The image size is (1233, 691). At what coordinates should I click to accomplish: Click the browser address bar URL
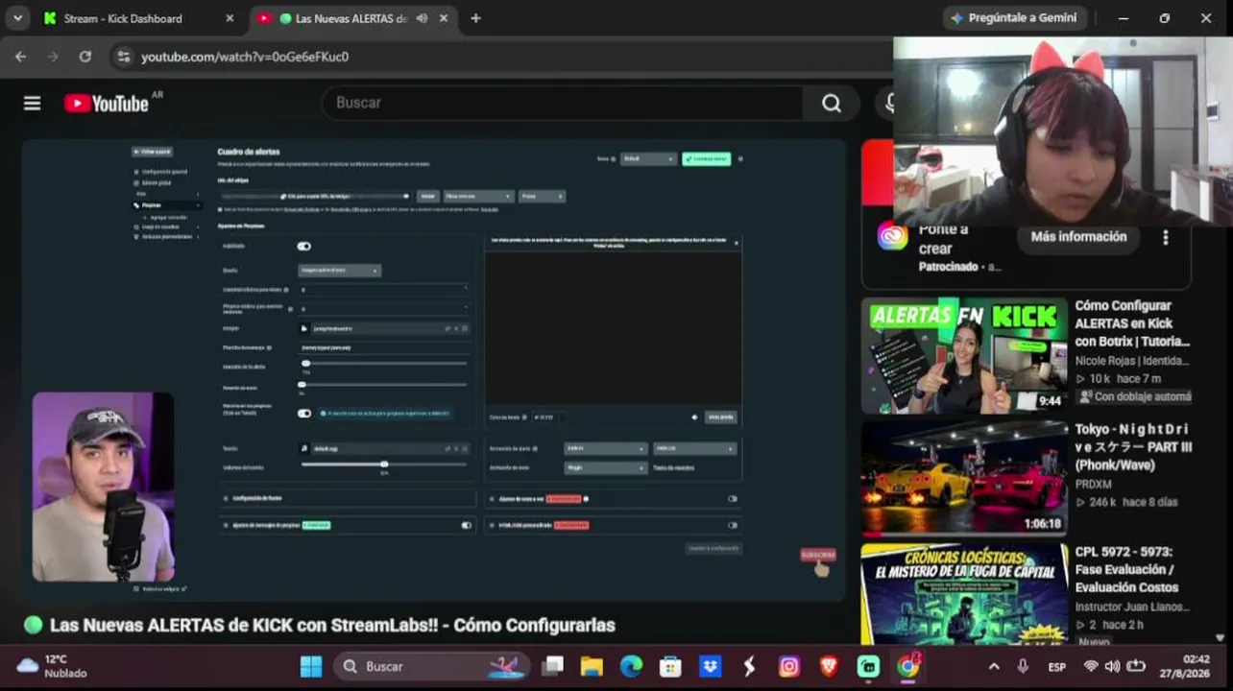245,57
